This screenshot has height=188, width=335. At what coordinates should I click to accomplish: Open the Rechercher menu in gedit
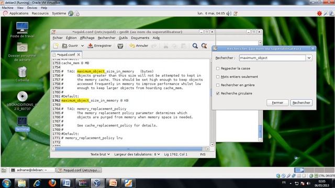pos(106,38)
